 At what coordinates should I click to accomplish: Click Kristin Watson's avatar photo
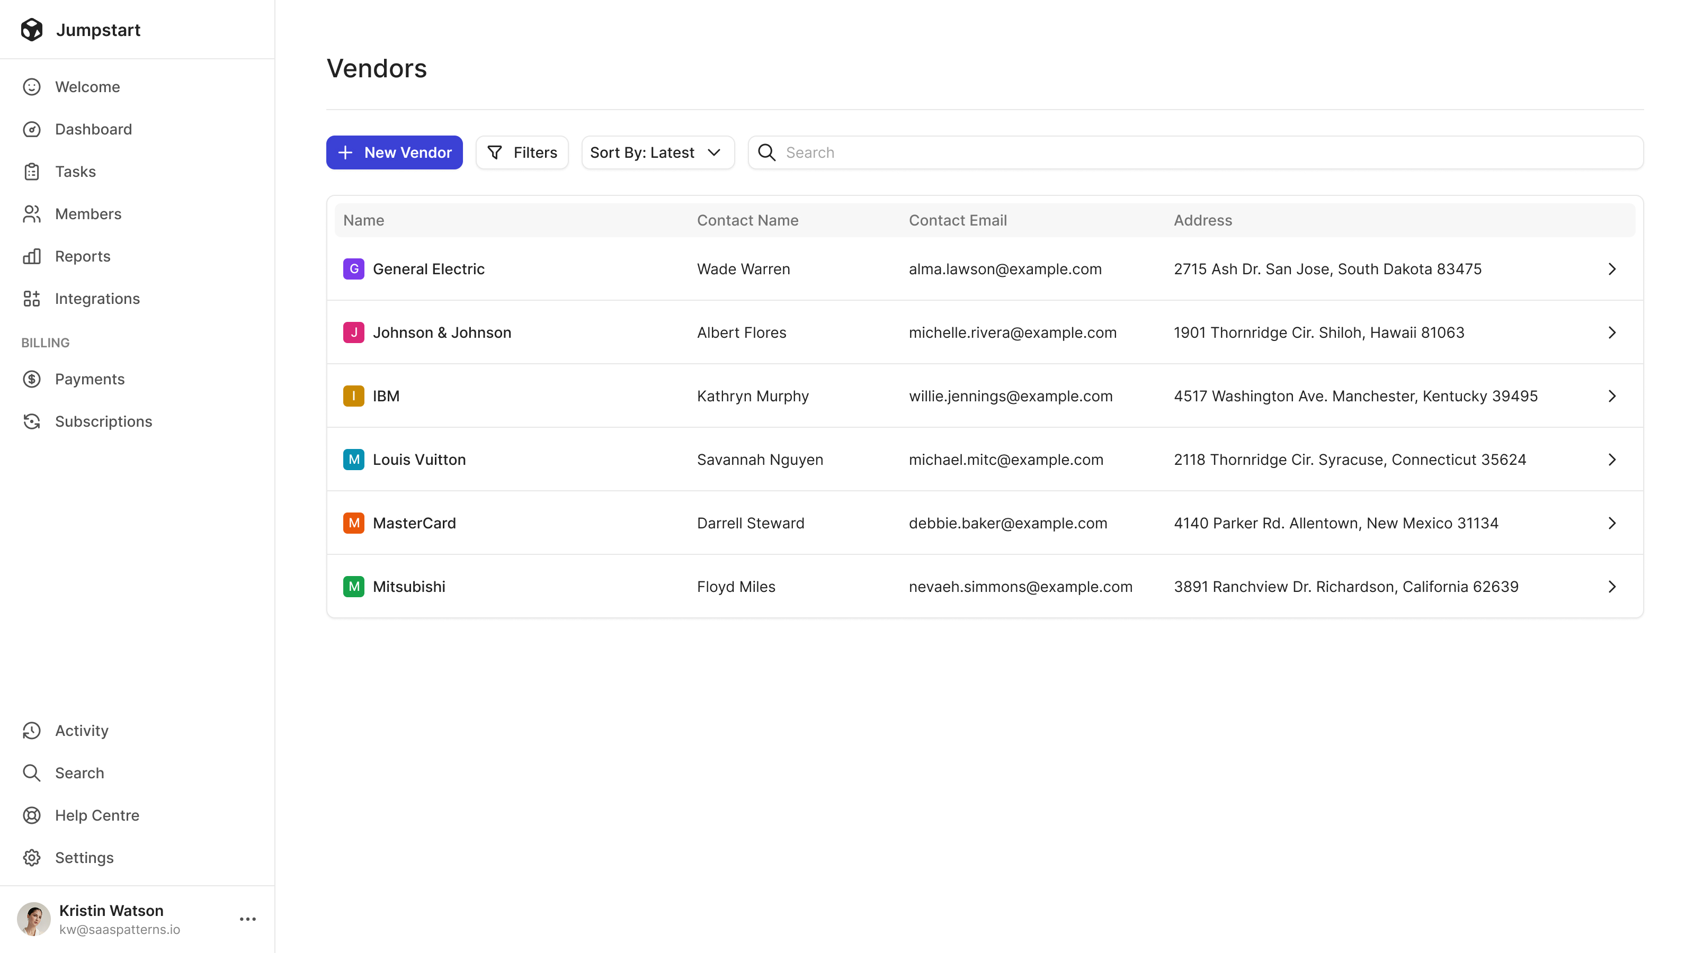(33, 919)
